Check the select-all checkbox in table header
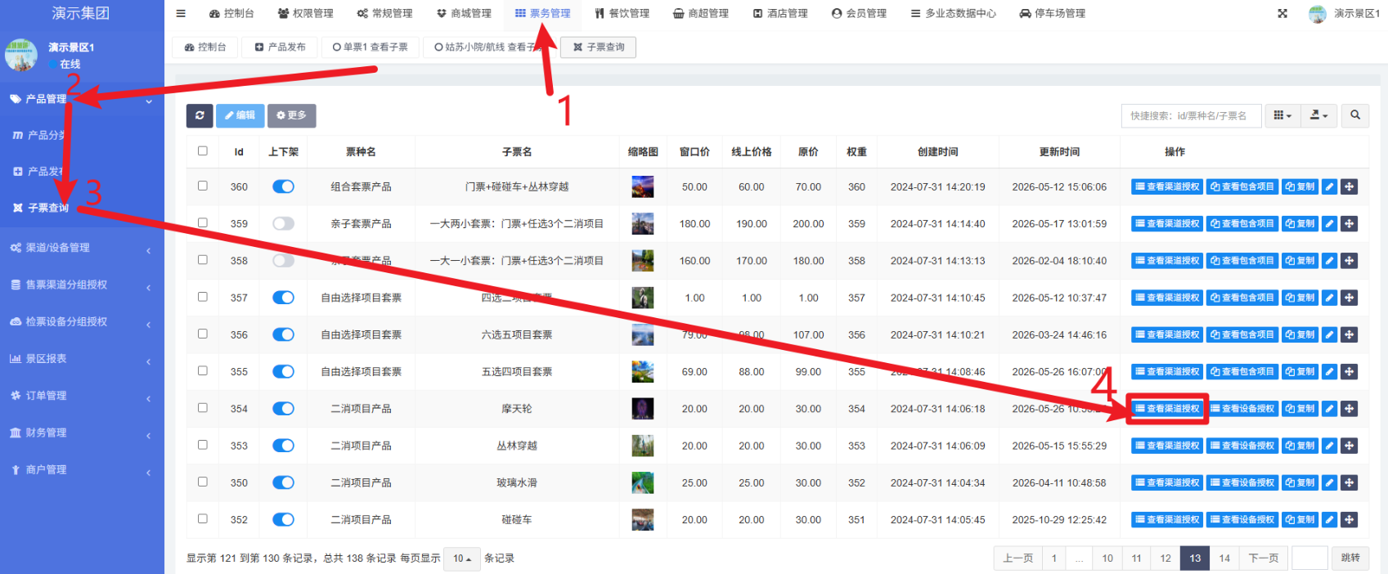The height and width of the screenshot is (574, 1388). [x=203, y=150]
